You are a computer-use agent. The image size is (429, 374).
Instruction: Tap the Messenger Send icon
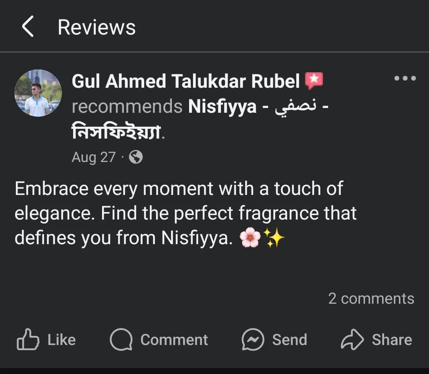[253, 340]
